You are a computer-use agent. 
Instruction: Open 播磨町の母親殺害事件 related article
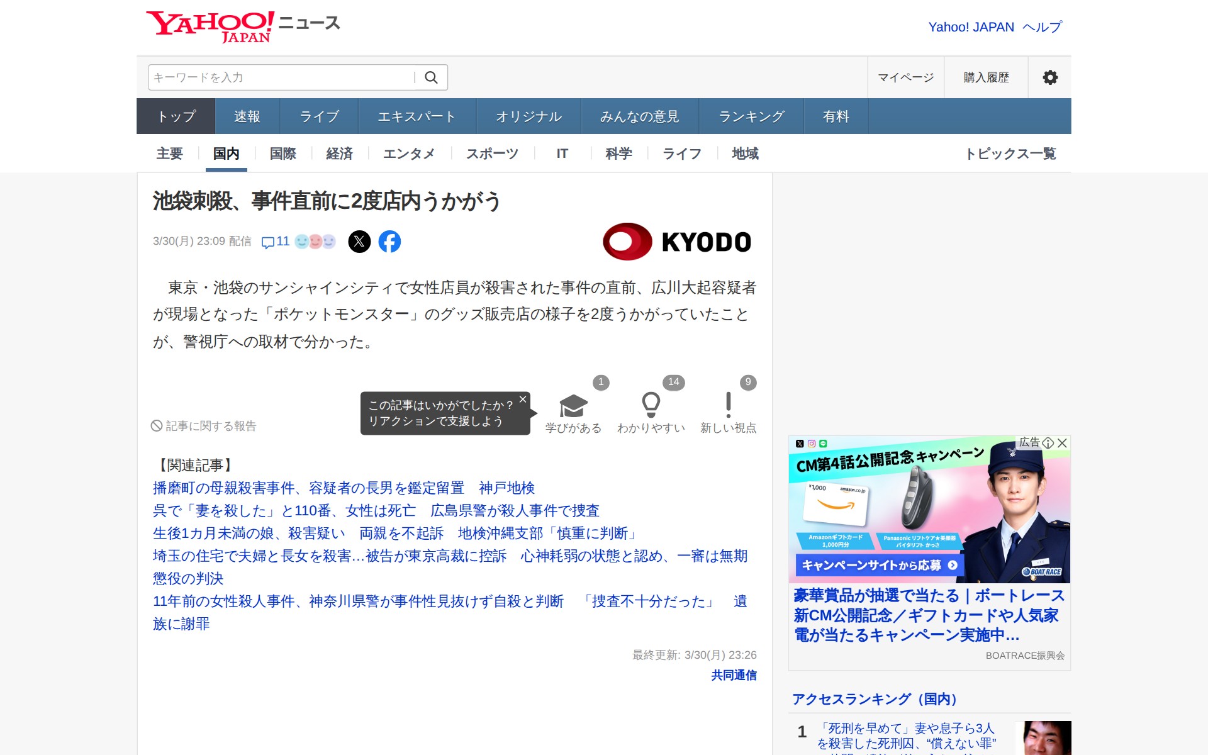pos(343,488)
